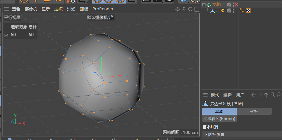Viewport: 282px width, 140px height.
Task: Toggle the layer box of 连接
Action: point(229,11)
